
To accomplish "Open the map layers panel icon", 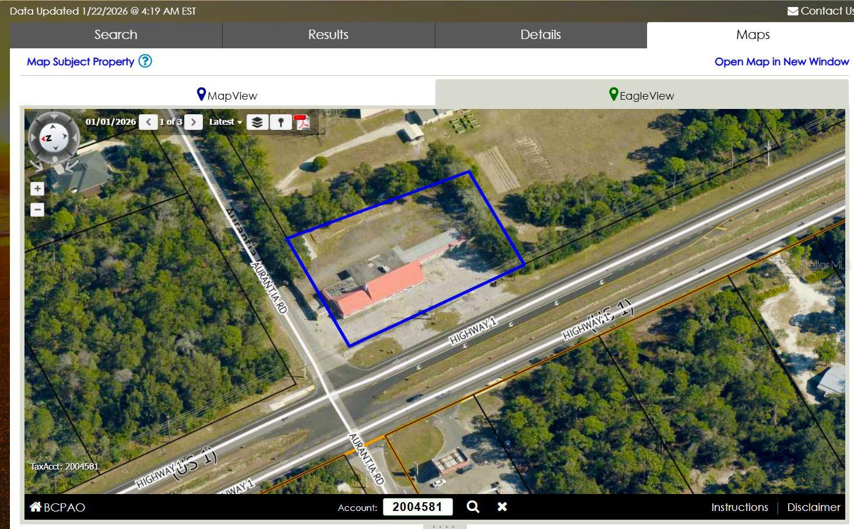I will (257, 122).
